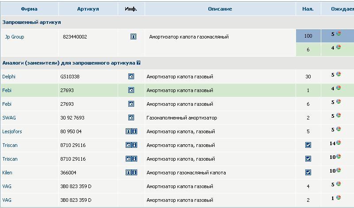Click the Описание column header
354x208 pixels.
(220, 9)
